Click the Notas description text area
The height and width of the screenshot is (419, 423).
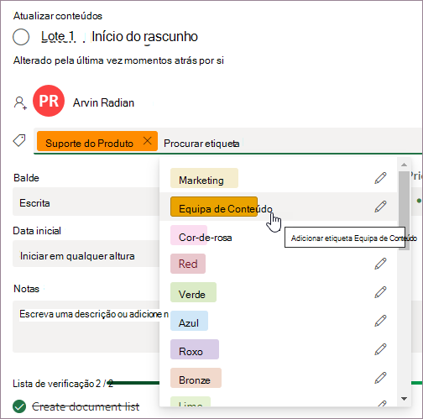coord(86,327)
